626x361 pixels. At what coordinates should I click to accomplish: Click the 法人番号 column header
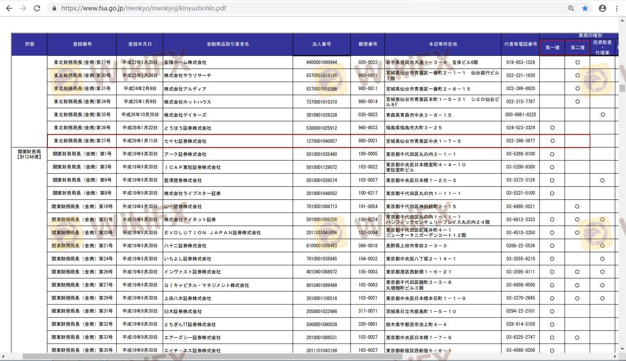click(321, 44)
